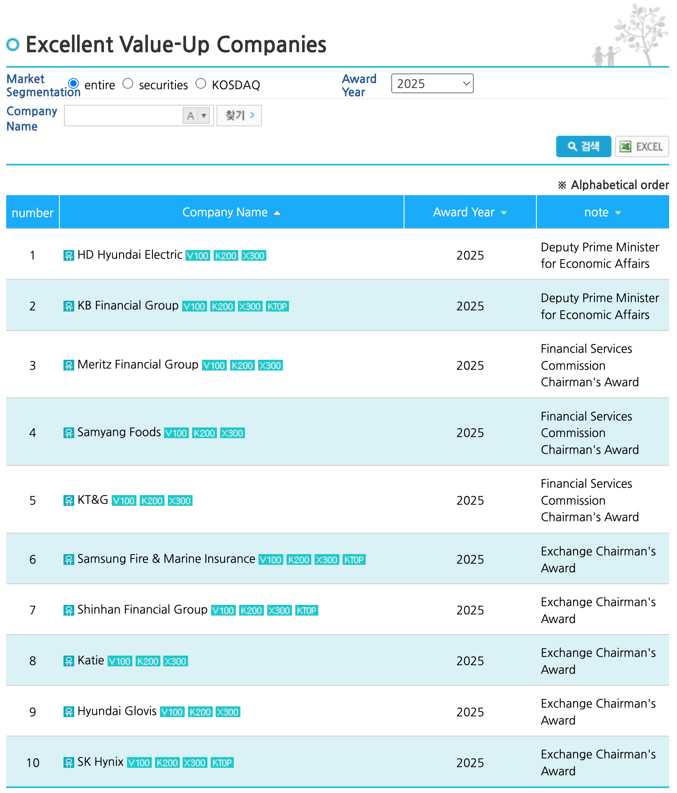Sort the table by the Award Year column
Viewport: 677px width, 793px height.
(x=470, y=212)
